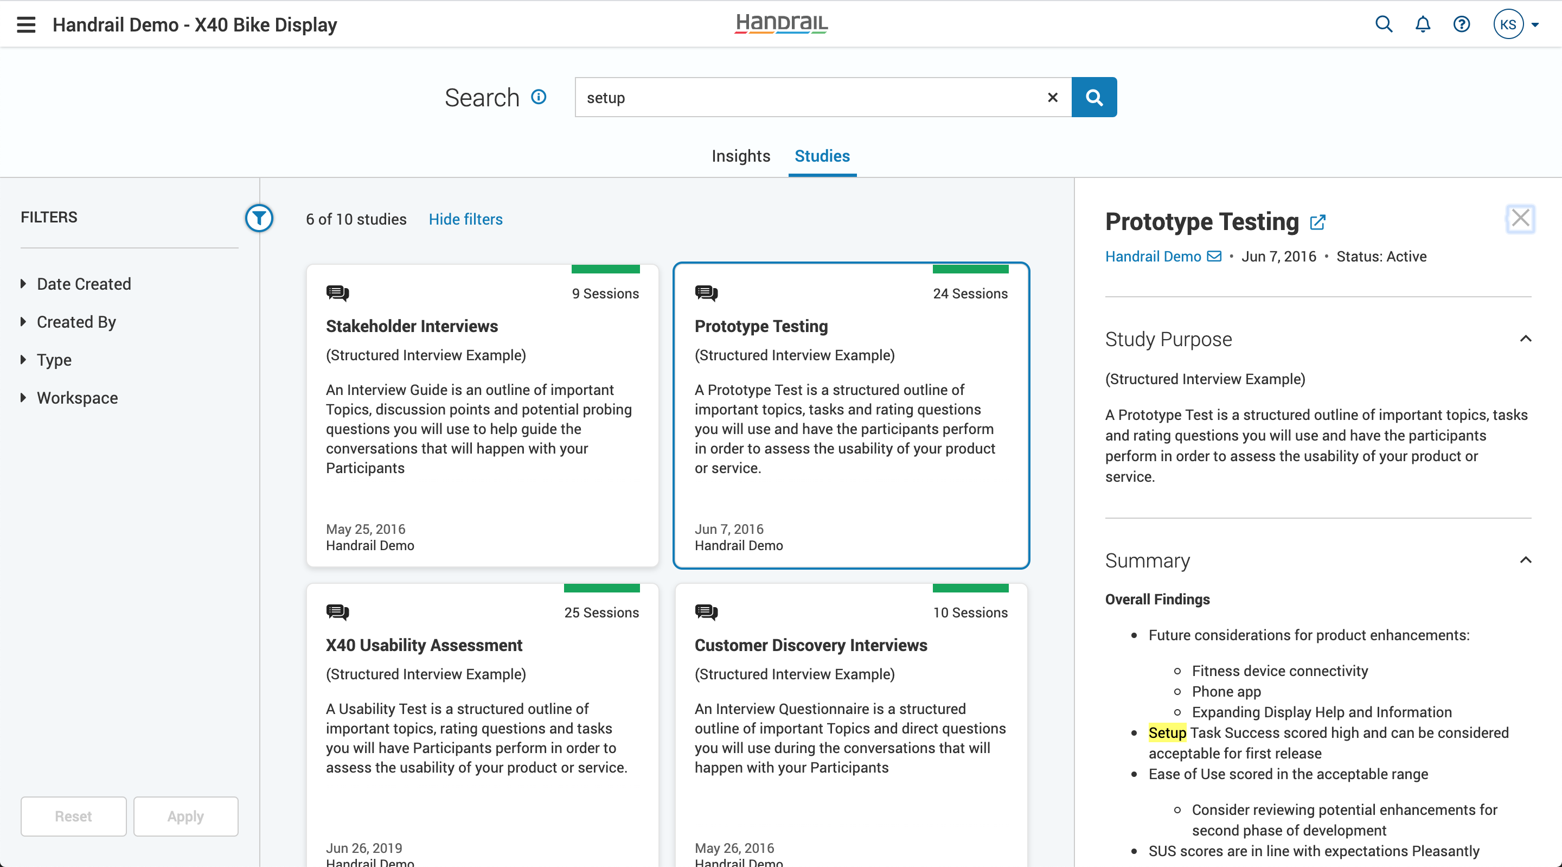Click the Handrail Demo - X40 Bike Display title

[195, 24]
